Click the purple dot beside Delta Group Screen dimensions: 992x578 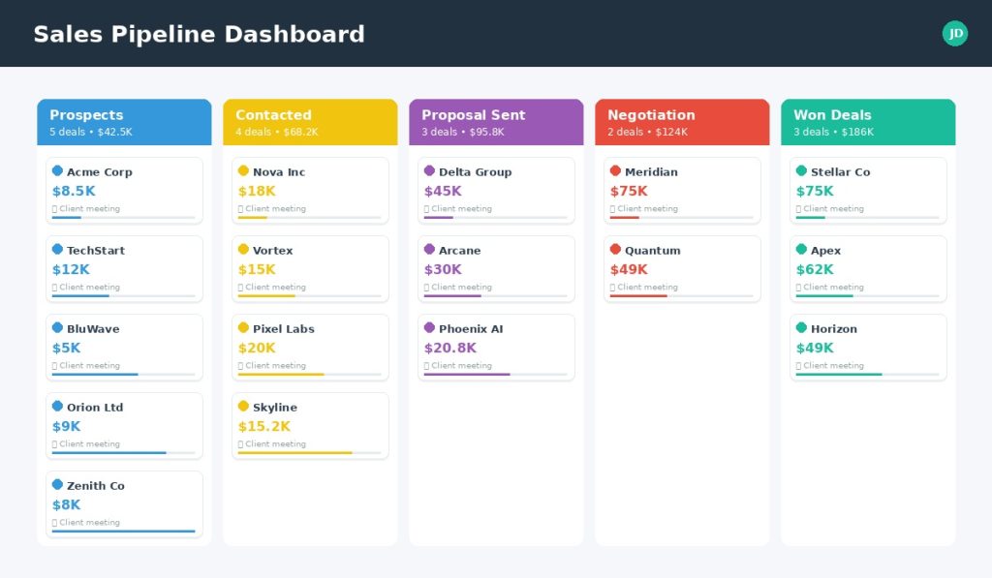pos(429,170)
